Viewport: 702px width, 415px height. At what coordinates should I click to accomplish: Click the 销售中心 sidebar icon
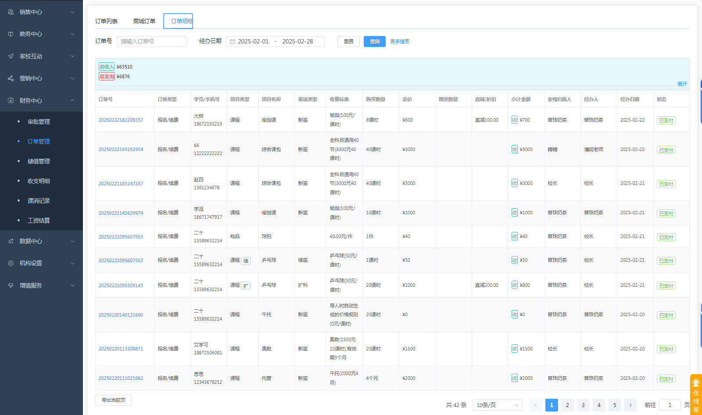(x=11, y=12)
